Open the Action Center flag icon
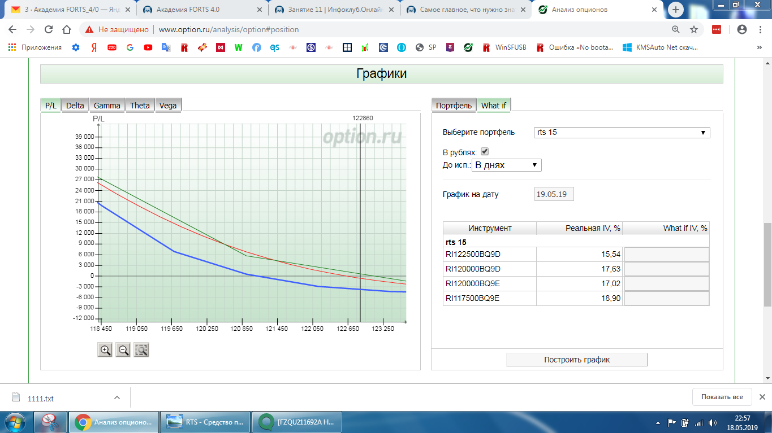The width and height of the screenshot is (772, 433). pos(672,422)
